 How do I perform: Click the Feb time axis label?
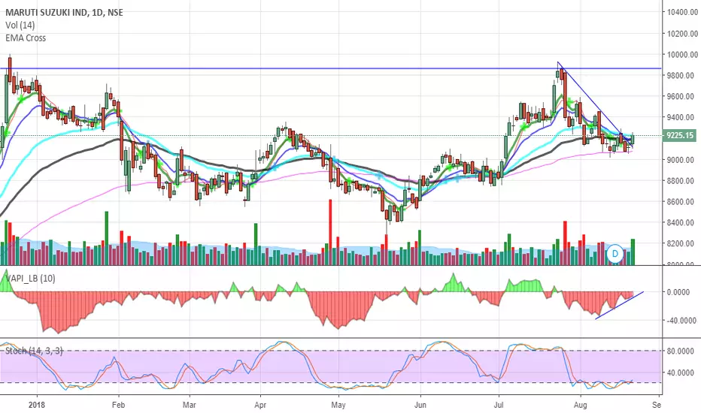pos(119,405)
